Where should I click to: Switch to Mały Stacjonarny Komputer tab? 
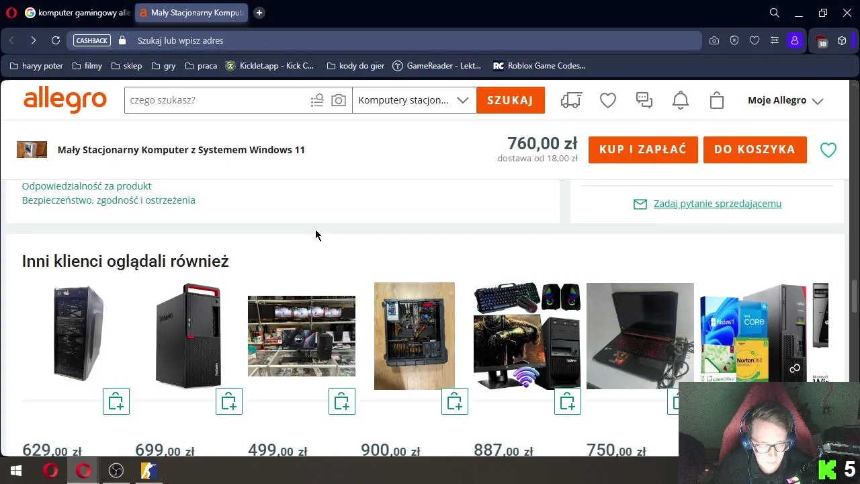pyautogui.click(x=191, y=13)
